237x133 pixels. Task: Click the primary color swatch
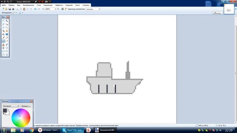pyautogui.click(x=5, y=110)
